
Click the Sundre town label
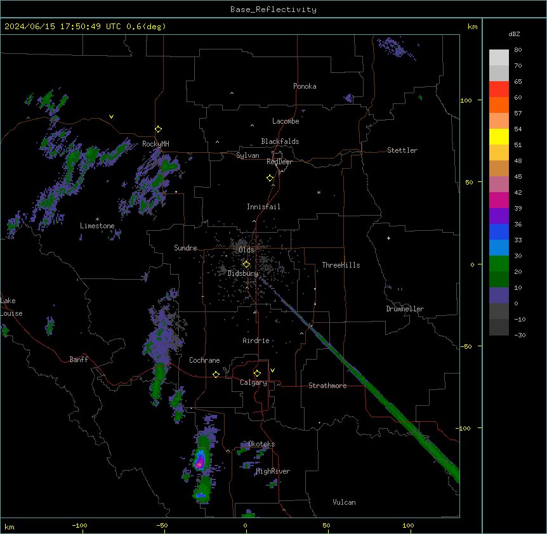185,248
